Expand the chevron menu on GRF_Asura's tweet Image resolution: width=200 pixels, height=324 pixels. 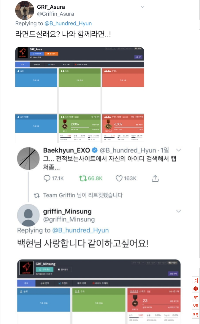click(x=142, y=7)
